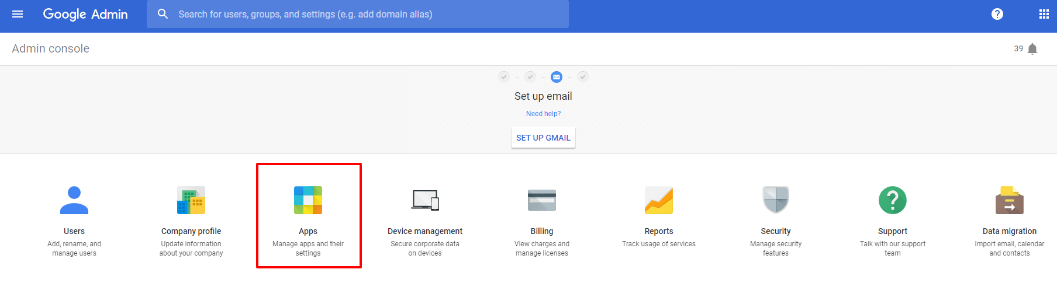Click the search magnifier icon
1057x290 pixels.
[163, 14]
